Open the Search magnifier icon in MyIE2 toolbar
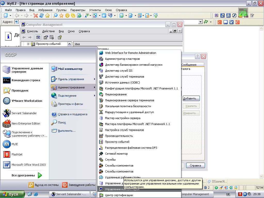 click(55, 16)
